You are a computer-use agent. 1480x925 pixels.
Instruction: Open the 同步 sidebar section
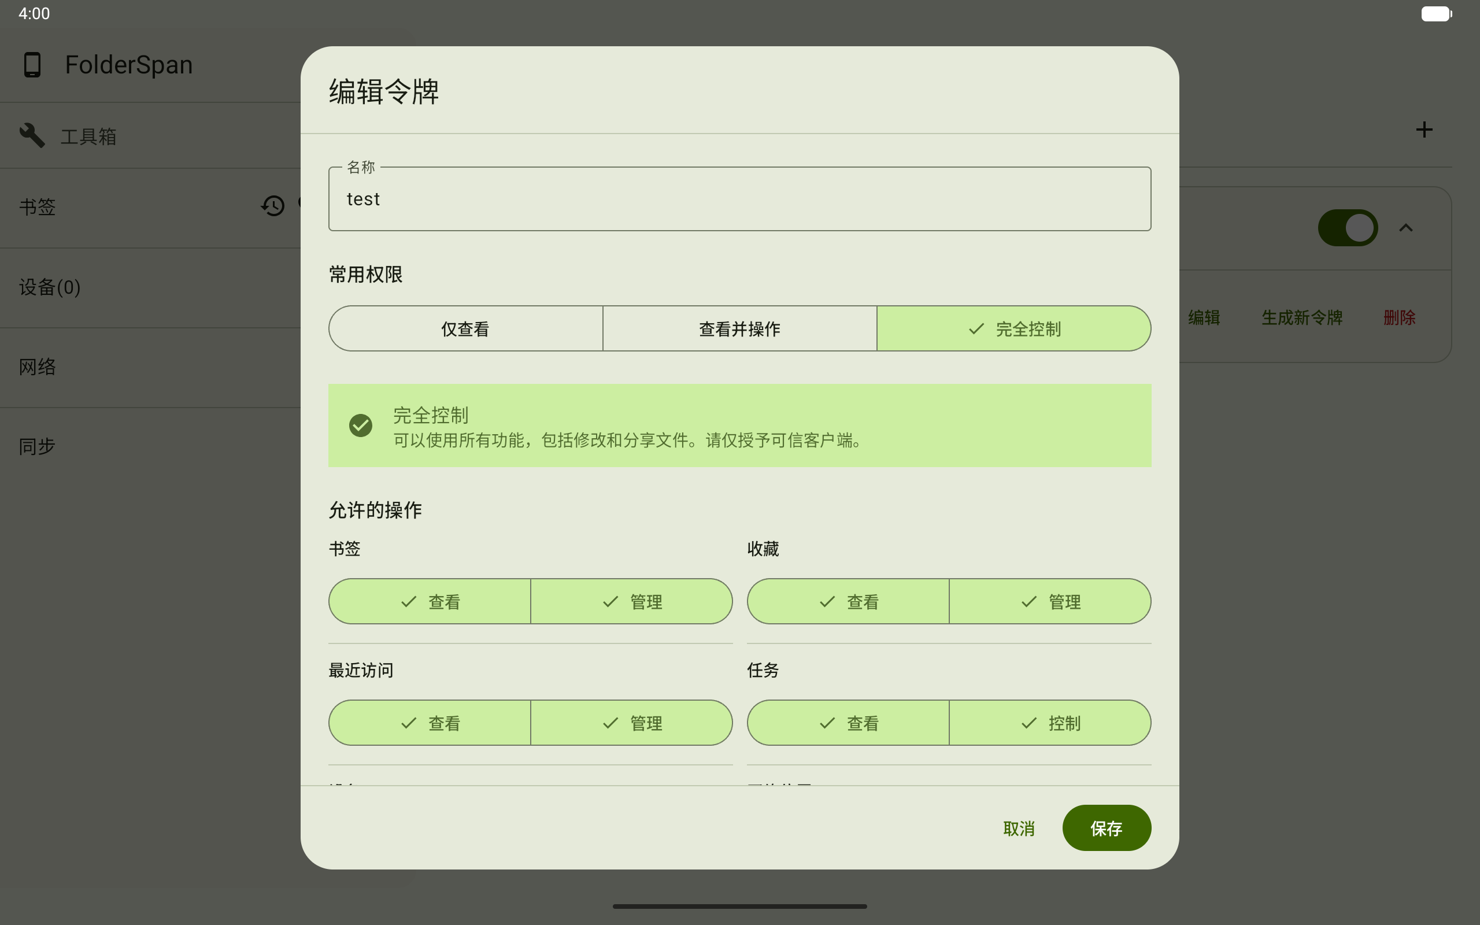tap(150, 446)
